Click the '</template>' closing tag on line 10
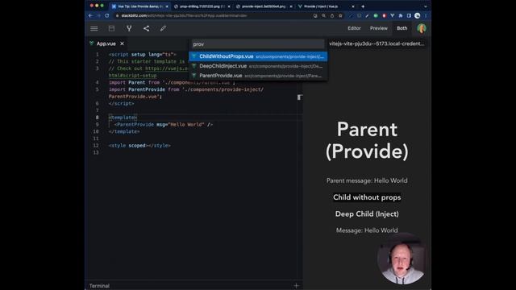 click(x=124, y=131)
